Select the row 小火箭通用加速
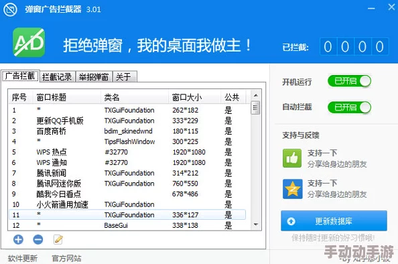Image resolution: width=398 pixels, height=264 pixels. click(x=127, y=204)
